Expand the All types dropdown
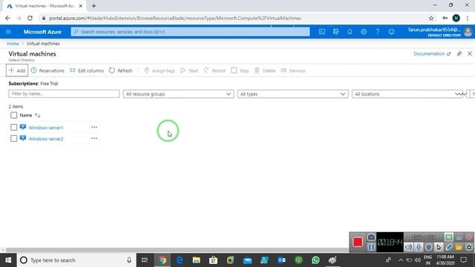This screenshot has height=267, width=475. [292, 94]
